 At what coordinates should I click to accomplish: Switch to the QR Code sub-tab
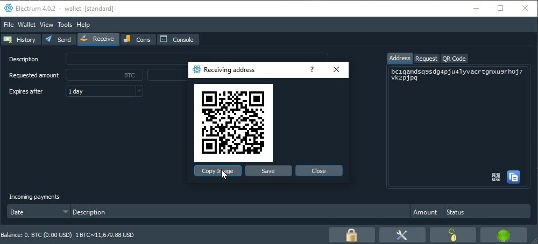coord(454,59)
